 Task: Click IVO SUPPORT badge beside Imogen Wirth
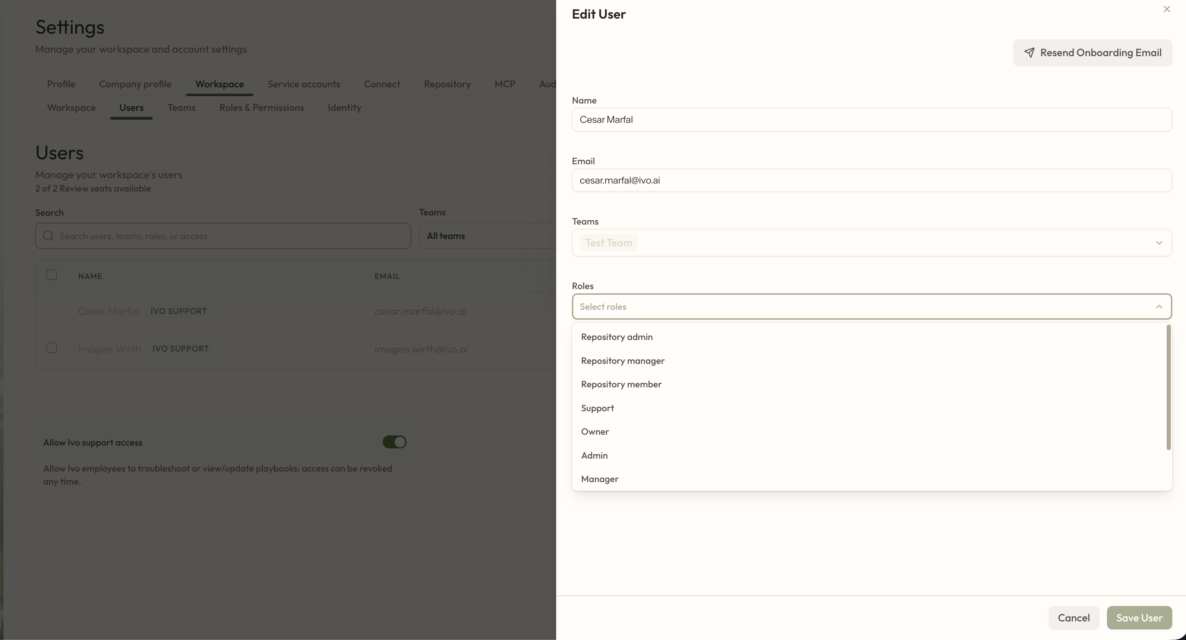pos(180,349)
